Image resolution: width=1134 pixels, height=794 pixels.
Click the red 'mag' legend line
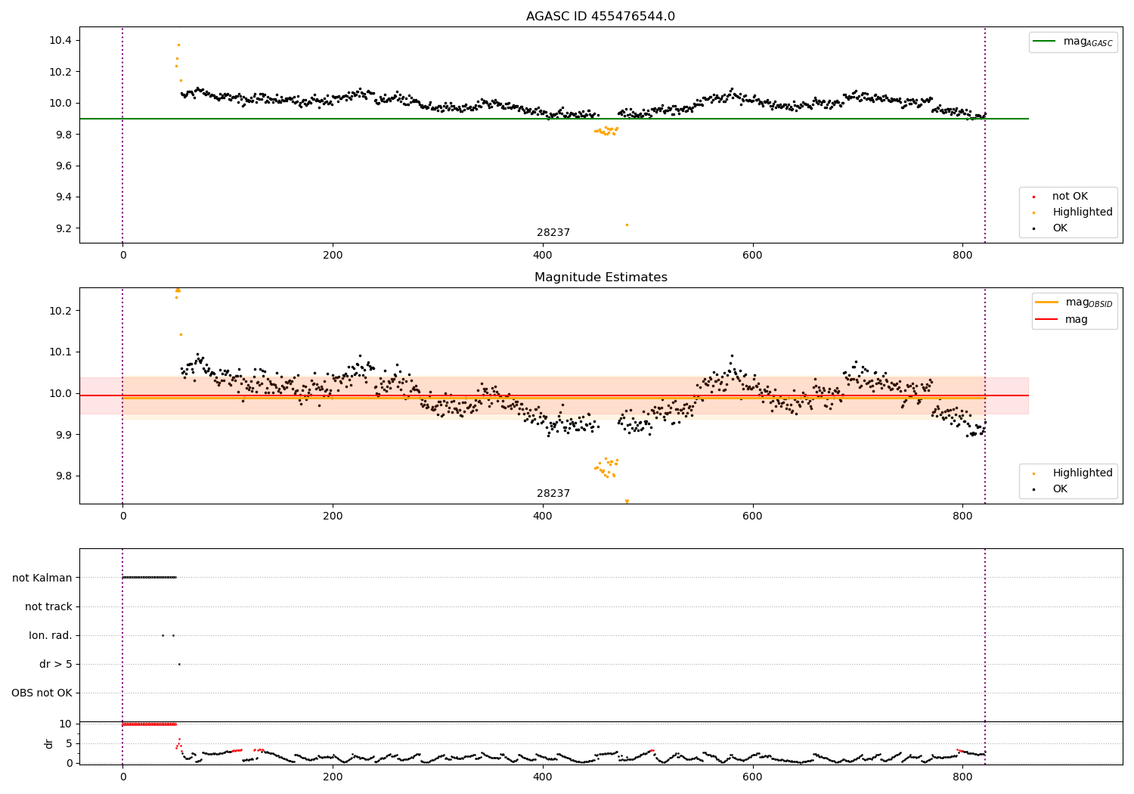[1047, 319]
